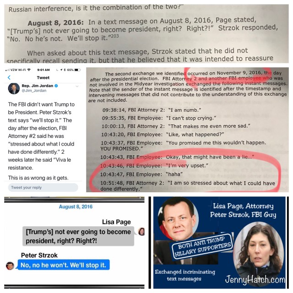This screenshot has width=293, height=293.
Task: Open the JennyHatch.com watermark link
Action: pos(255,280)
